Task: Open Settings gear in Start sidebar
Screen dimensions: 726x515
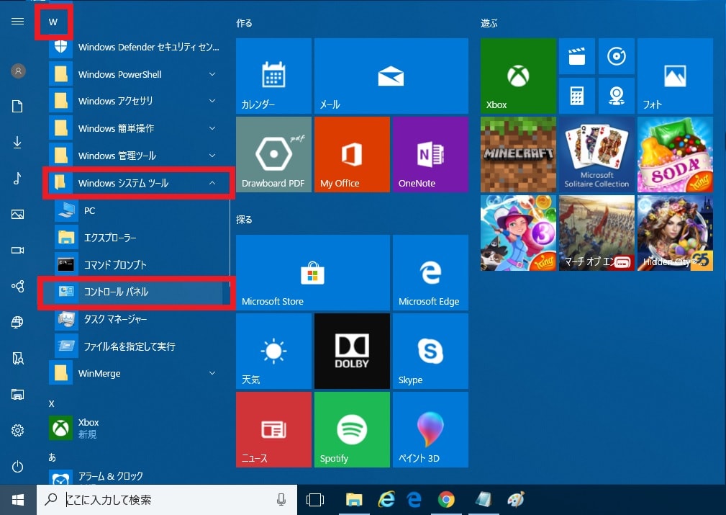Action: tap(17, 430)
